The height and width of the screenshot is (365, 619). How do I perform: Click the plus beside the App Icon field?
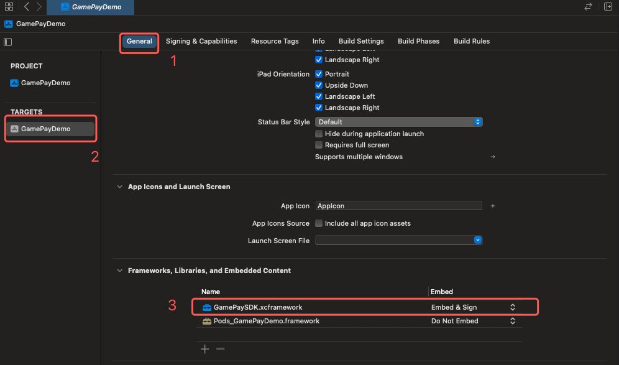(x=493, y=206)
